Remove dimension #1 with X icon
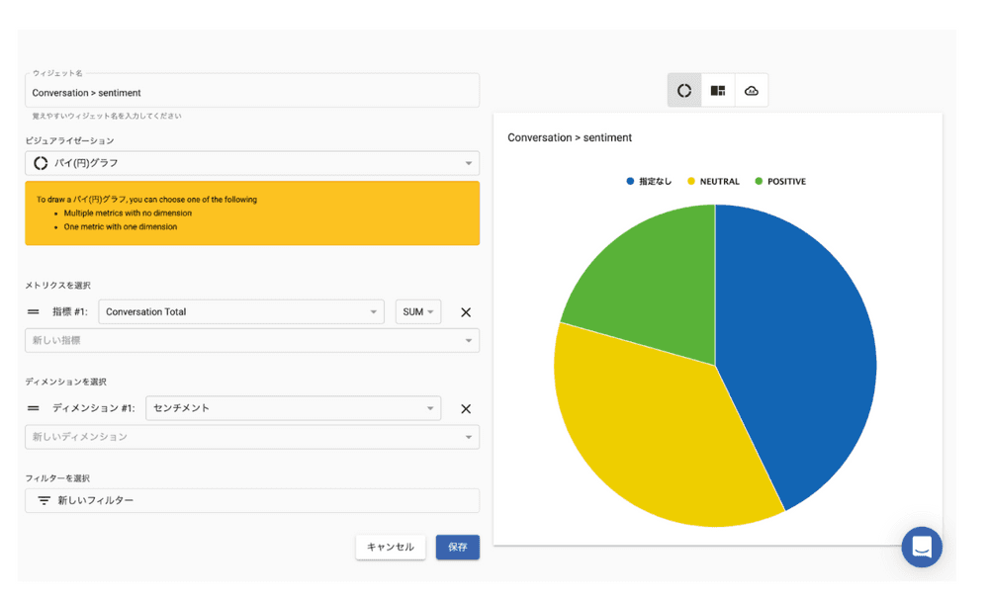This screenshot has height=599, width=989. tap(466, 408)
